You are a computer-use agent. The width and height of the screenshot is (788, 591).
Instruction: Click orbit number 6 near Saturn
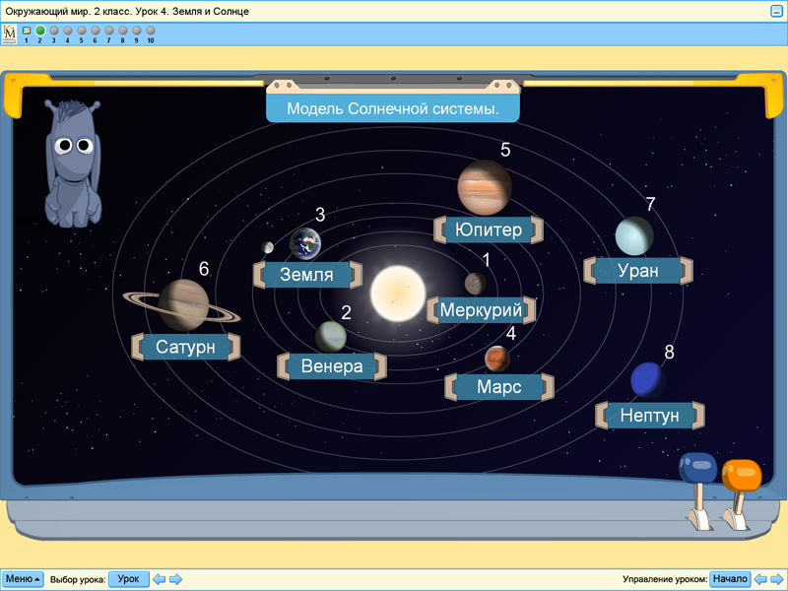tap(204, 269)
